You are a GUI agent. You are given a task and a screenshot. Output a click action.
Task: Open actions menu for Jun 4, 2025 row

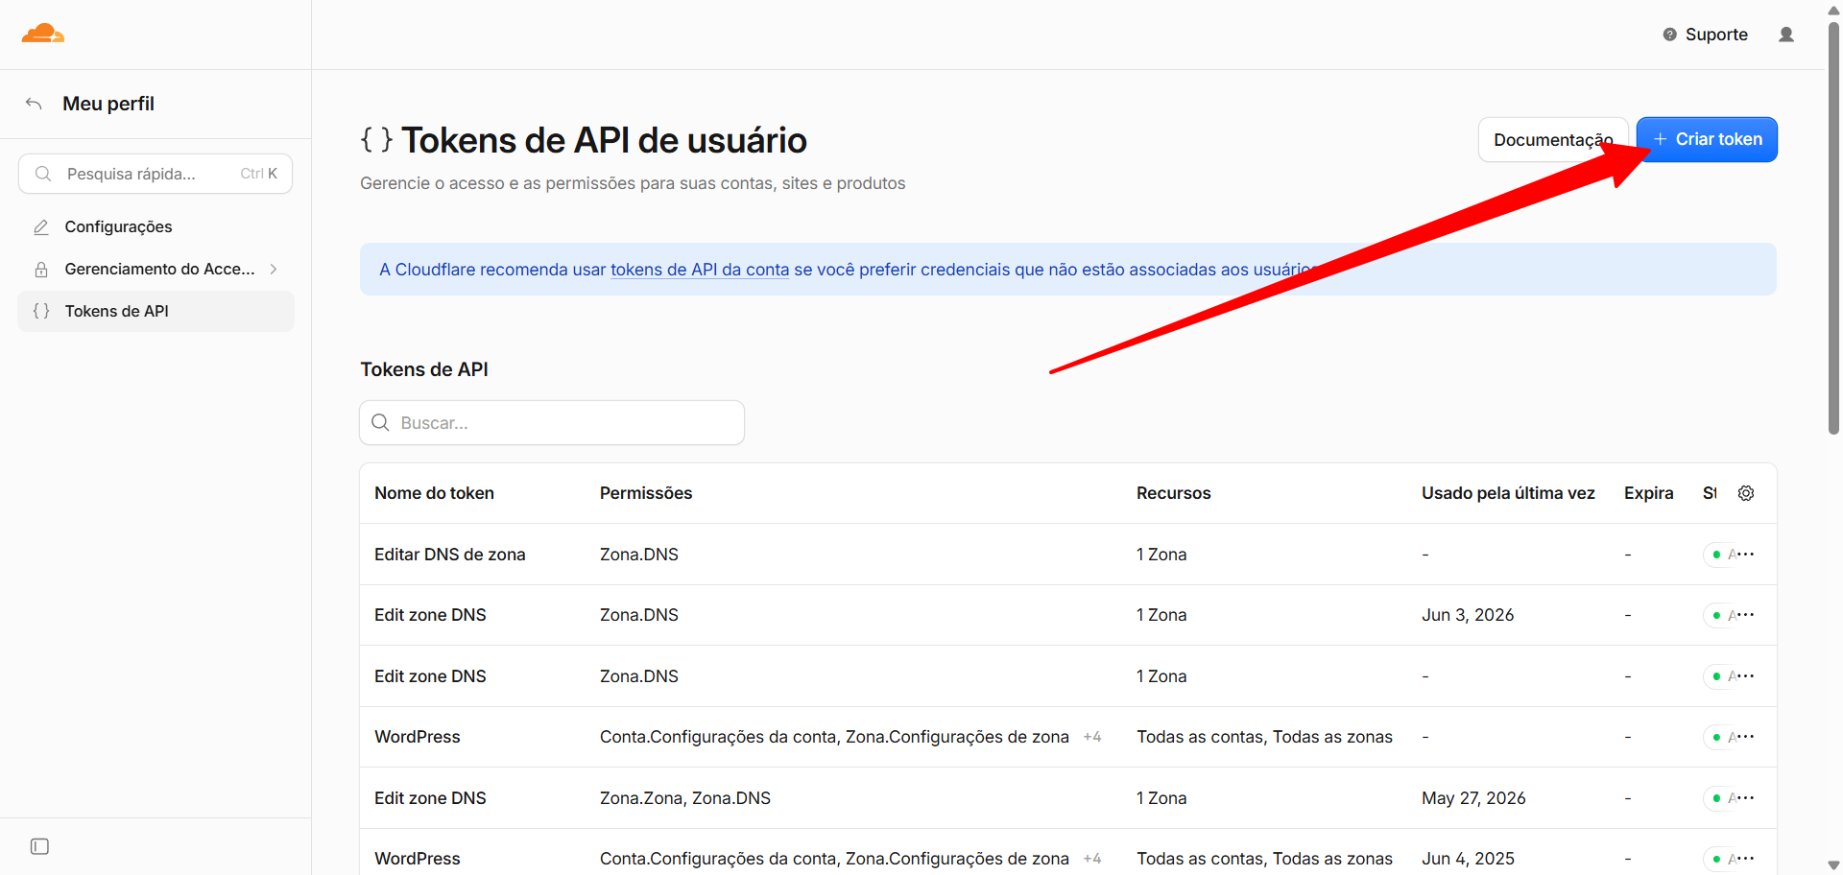[1747, 859]
